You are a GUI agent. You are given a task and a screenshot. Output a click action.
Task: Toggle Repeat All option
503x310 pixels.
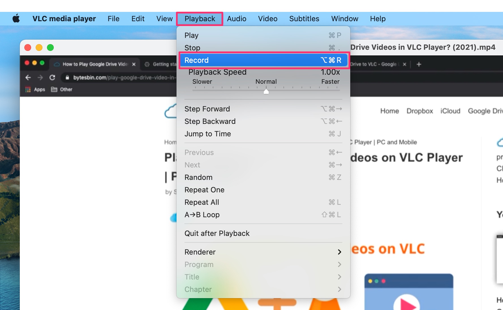click(263, 202)
